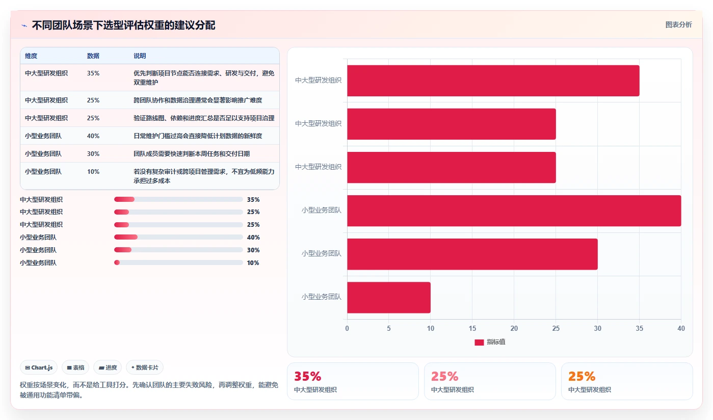Open the pink 25% data card
Image resolution: width=713 pixels, height=420 pixels.
(x=490, y=381)
